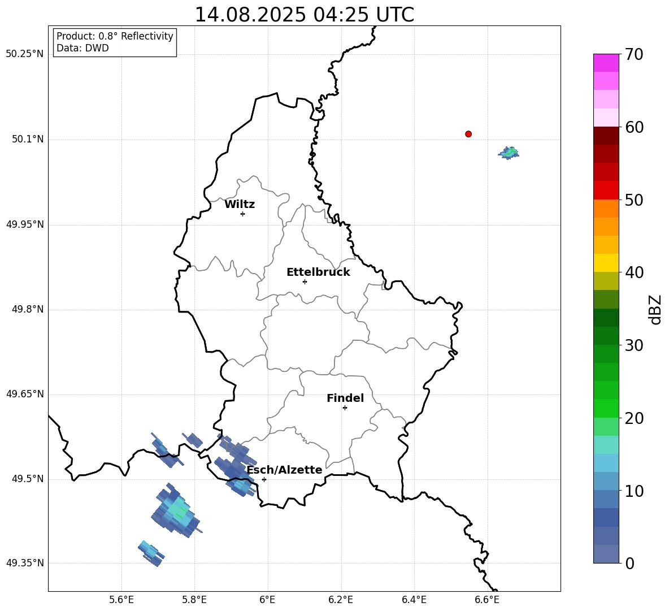Click the 70 value on colorbar
The image size is (669, 611).
pos(634,55)
